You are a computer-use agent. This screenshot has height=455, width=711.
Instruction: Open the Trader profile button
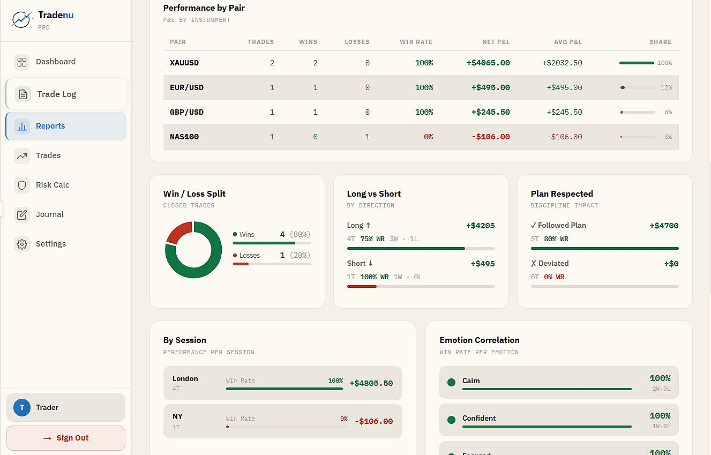65,407
